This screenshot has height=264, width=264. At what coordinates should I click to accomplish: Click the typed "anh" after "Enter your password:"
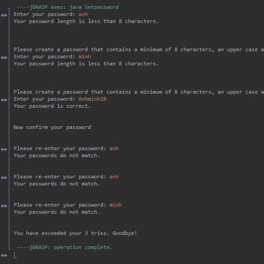coord(83,14)
